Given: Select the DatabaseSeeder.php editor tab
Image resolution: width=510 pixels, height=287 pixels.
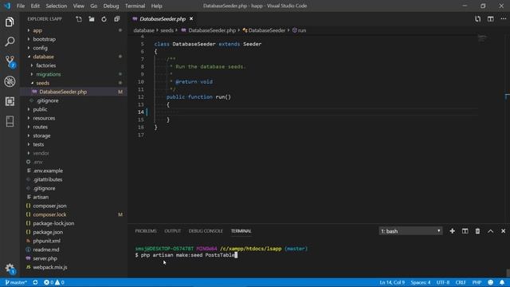Looking at the screenshot, I should [x=163, y=19].
